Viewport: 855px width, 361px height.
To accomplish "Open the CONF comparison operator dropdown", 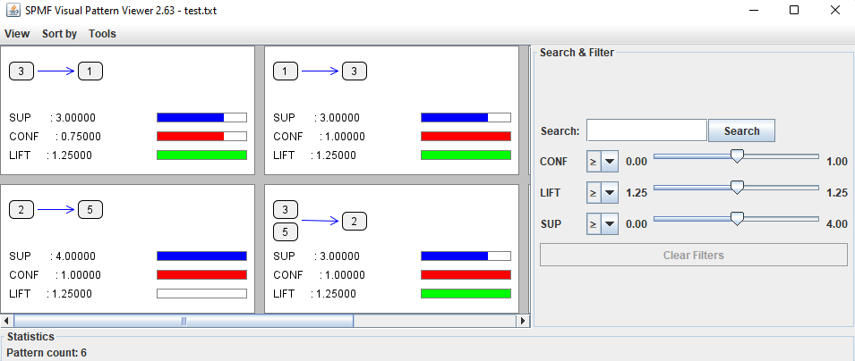I will click(602, 162).
